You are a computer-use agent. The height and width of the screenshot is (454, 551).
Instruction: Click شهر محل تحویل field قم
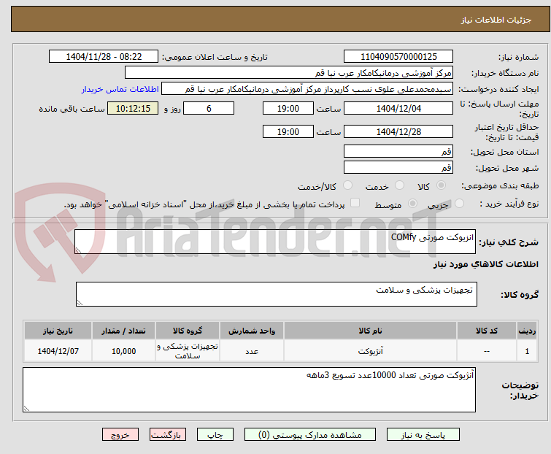coord(398,168)
